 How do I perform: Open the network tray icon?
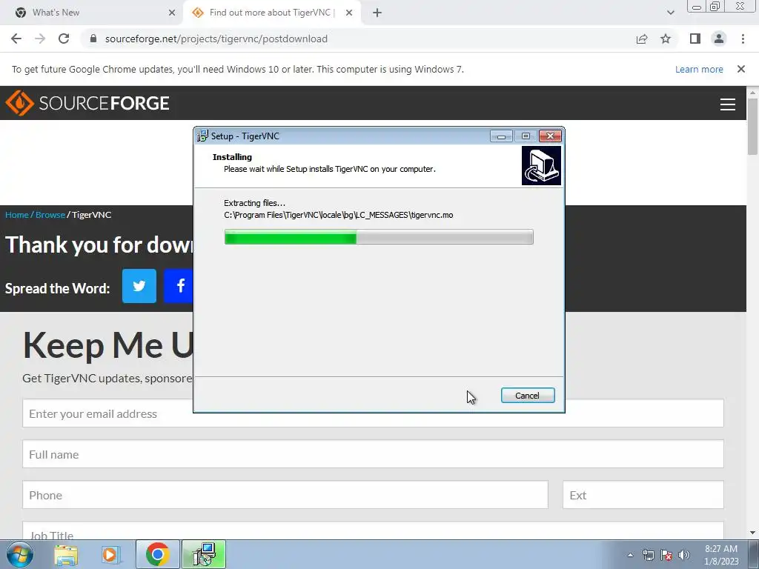[x=648, y=555]
